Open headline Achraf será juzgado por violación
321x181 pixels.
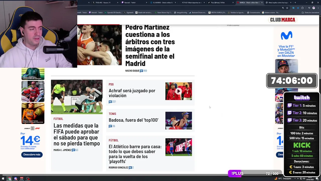[132, 93]
